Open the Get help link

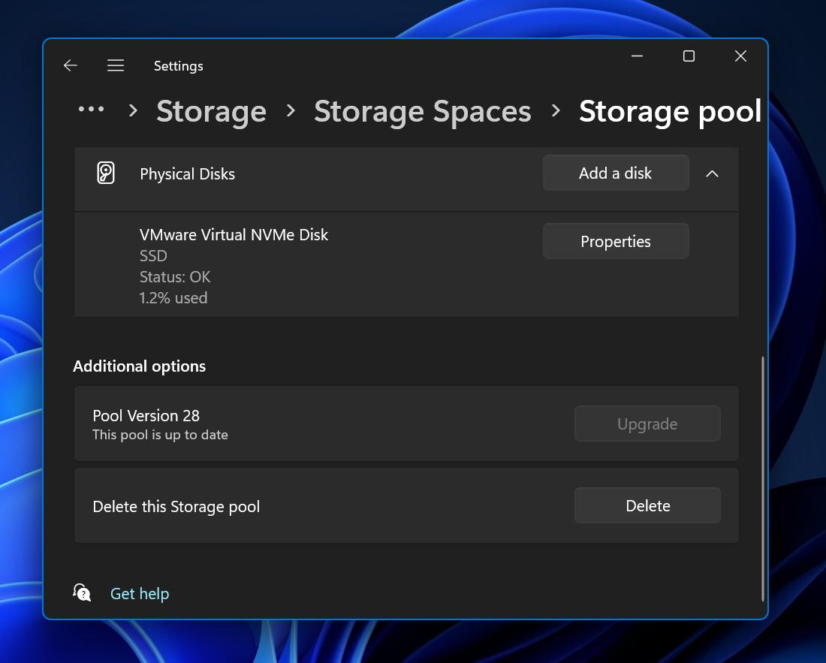coord(140,592)
